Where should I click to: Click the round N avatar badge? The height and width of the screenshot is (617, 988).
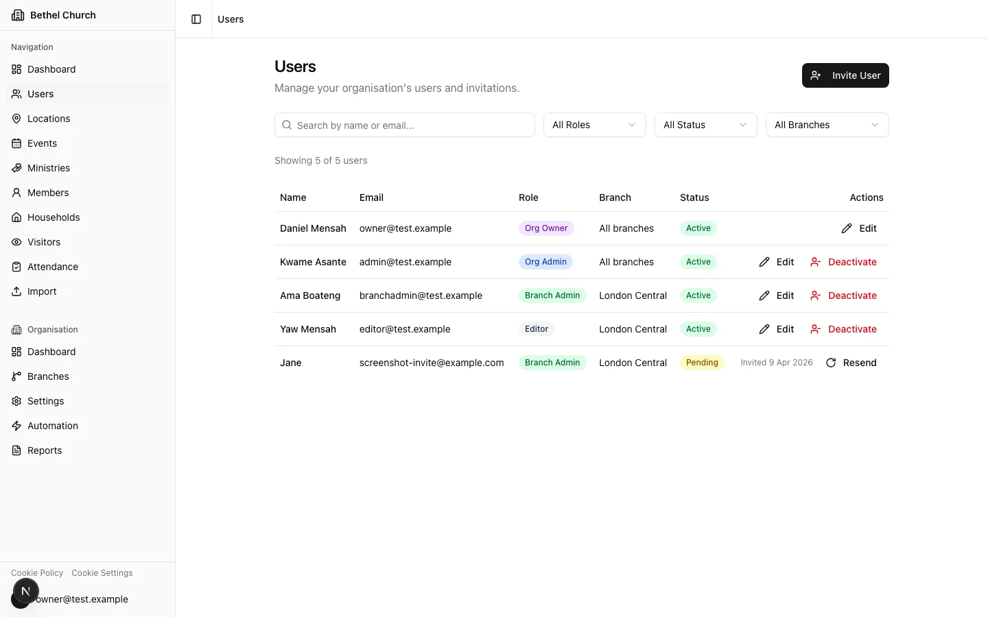[x=25, y=591]
